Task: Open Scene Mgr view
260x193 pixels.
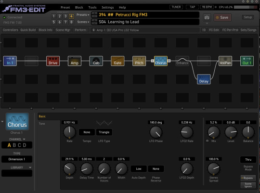Action: (x=63, y=30)
